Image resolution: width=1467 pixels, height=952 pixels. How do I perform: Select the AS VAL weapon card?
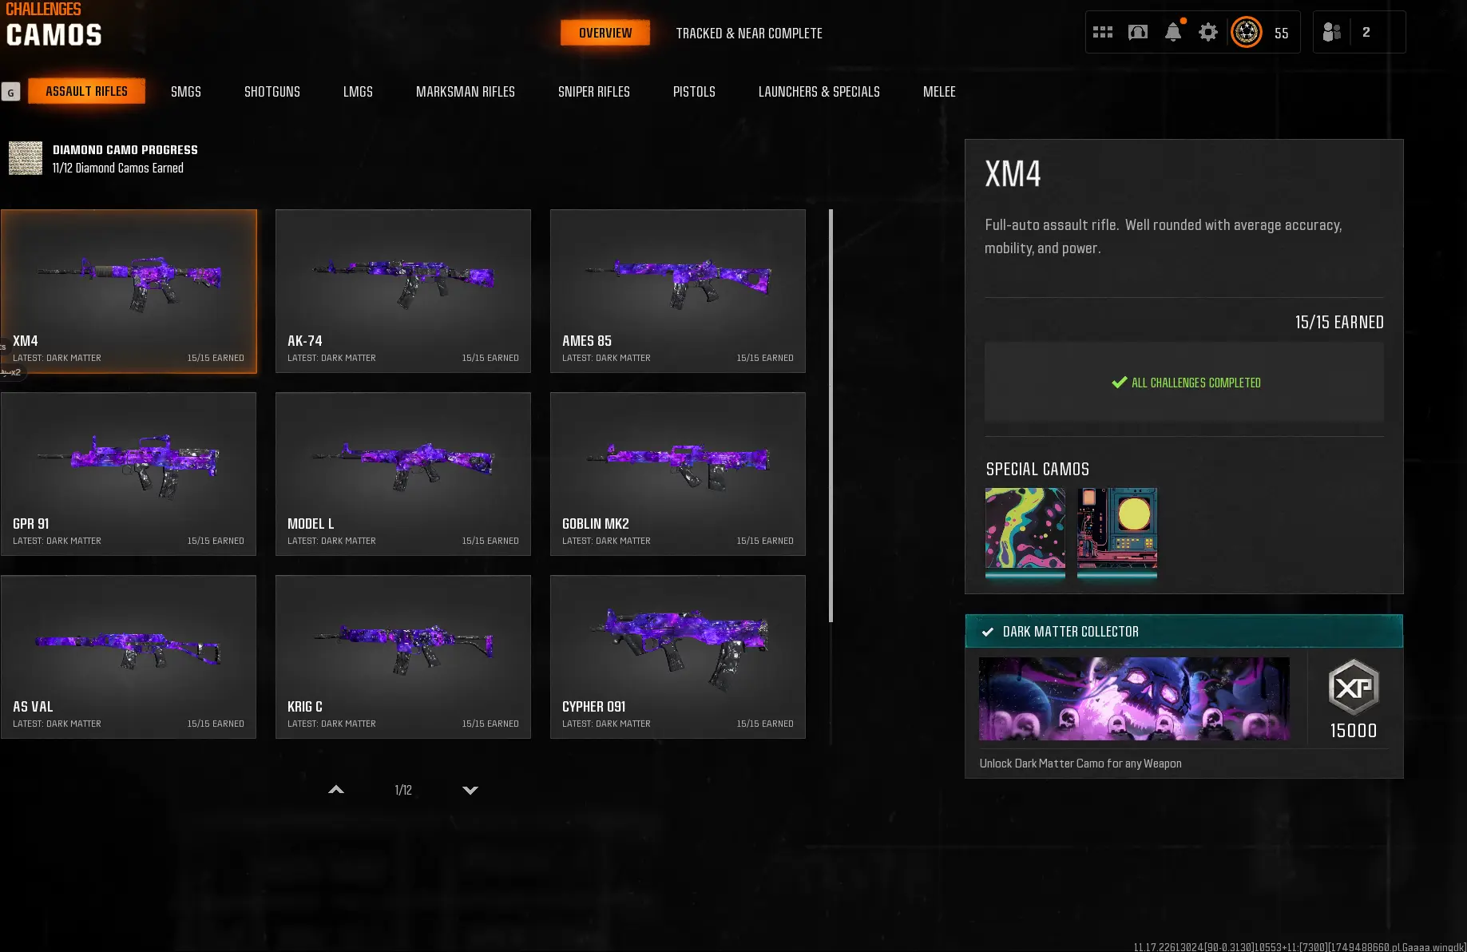129,657
